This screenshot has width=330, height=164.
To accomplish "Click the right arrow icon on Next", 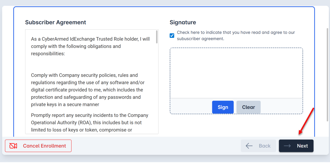I will pos(287,146).
